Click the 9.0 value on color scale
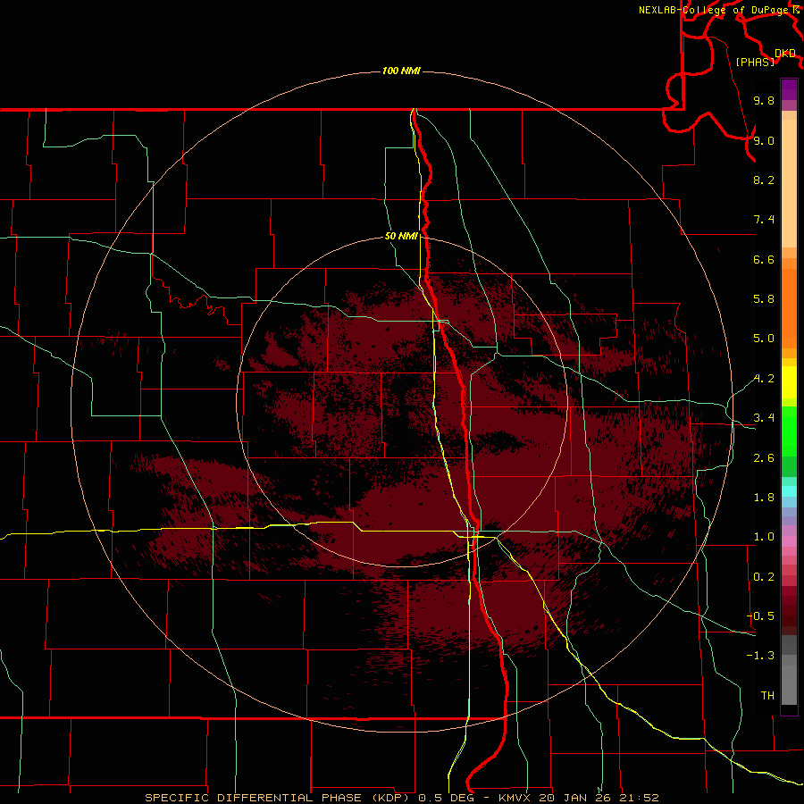 pyautogui.click(x=764, y=140)
